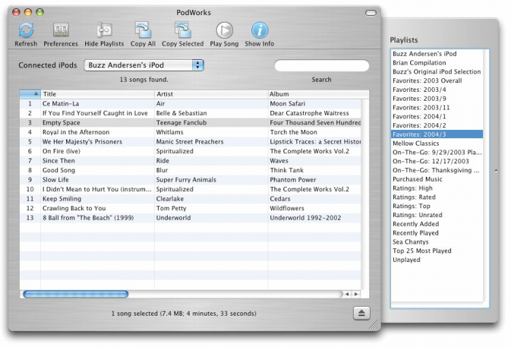The image size is (511, 347).
Task: Click the Album column header
Action: point(313,94)
